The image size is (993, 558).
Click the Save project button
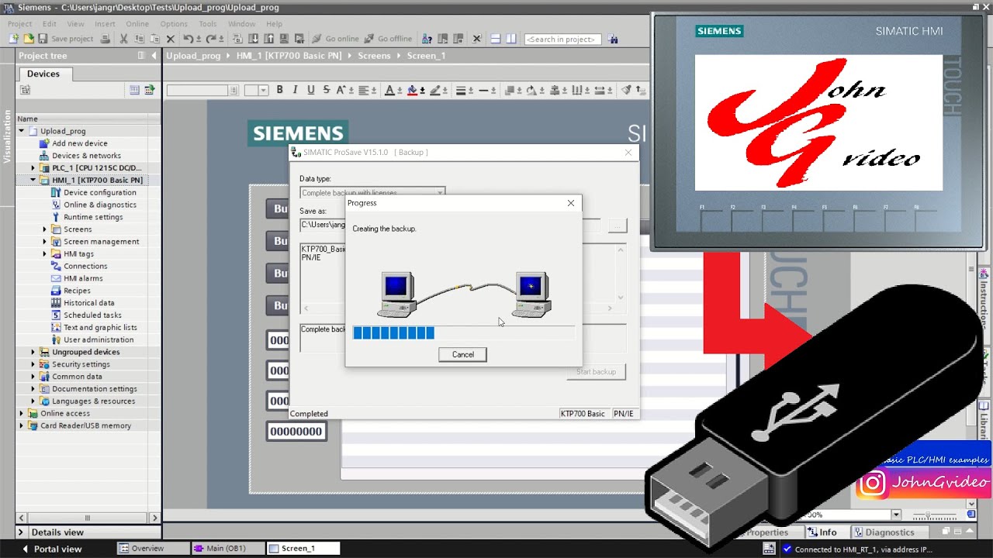66,39
